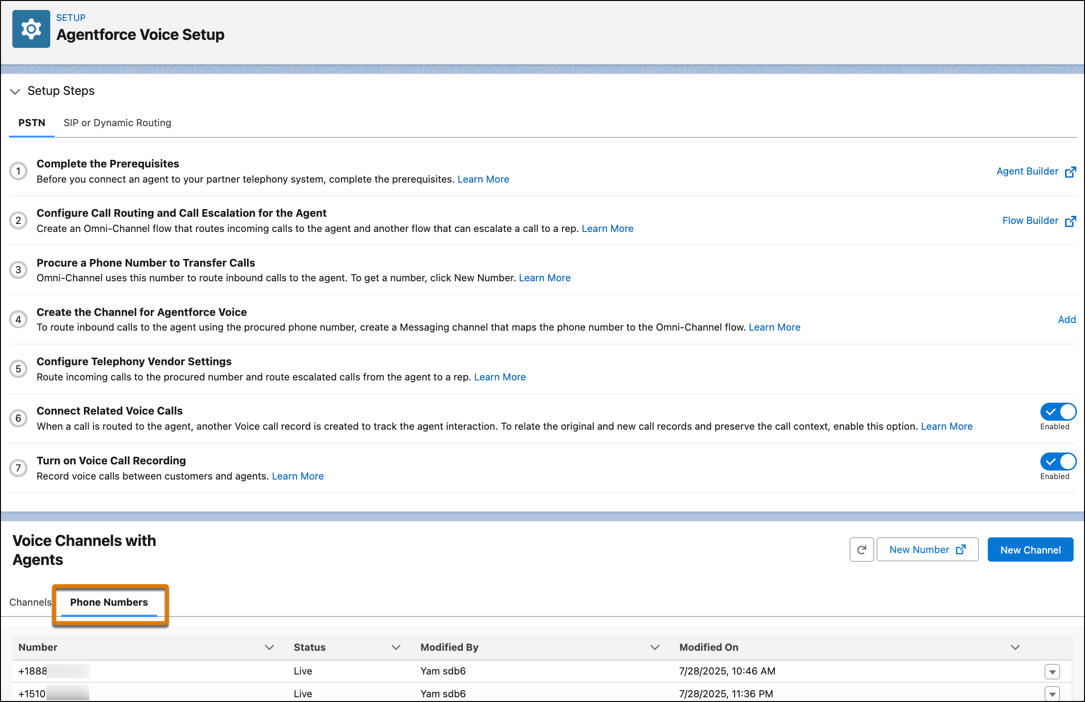Click the SETUP breadcrumb text
The width and height of the screenshot is (1085, 702).
pos(71,18)
